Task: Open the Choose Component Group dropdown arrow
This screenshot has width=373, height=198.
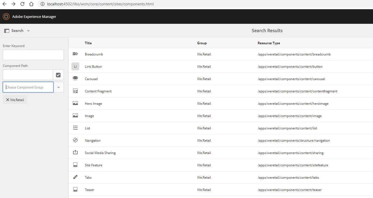Action: [x=59, y=87]
